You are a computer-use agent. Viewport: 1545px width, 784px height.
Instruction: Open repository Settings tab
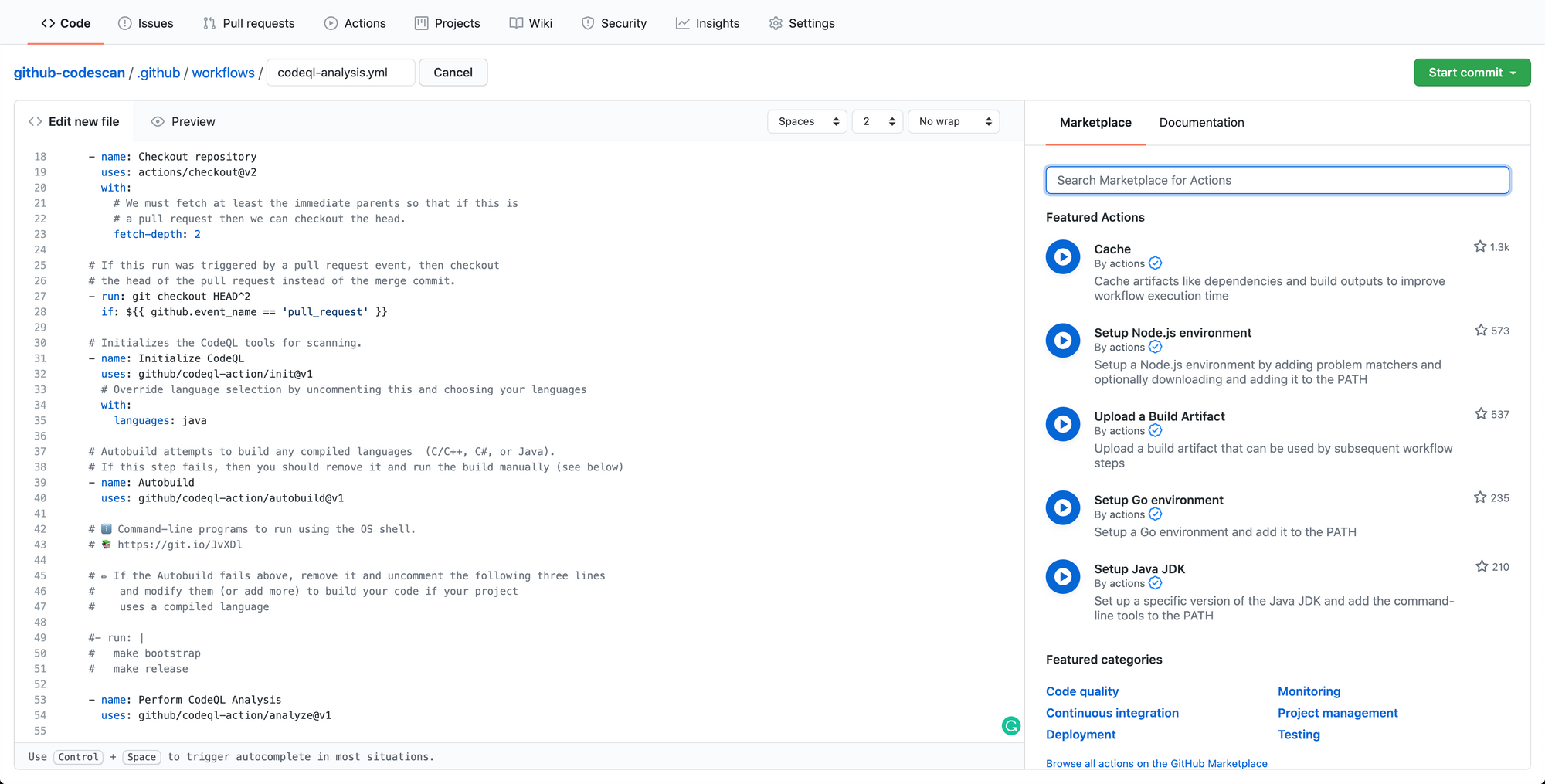pyautogui.click(x=802, y=23)
